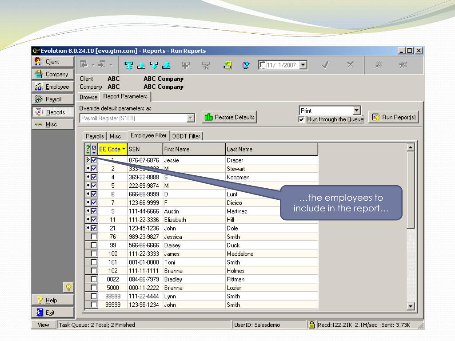Click the Restore Defaults button
This screenshot has width=455, height=341.
click(229, 117)
